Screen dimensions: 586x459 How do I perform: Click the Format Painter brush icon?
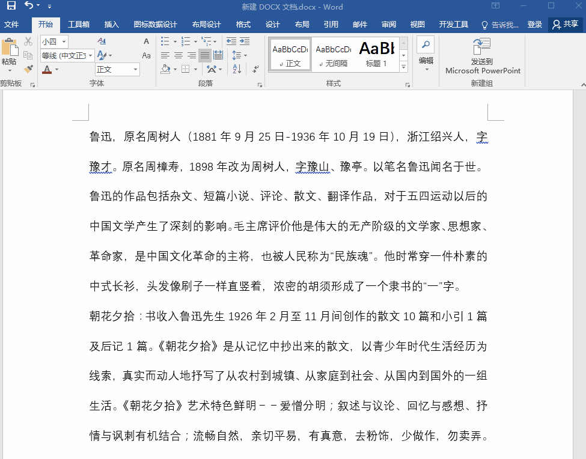28,69
